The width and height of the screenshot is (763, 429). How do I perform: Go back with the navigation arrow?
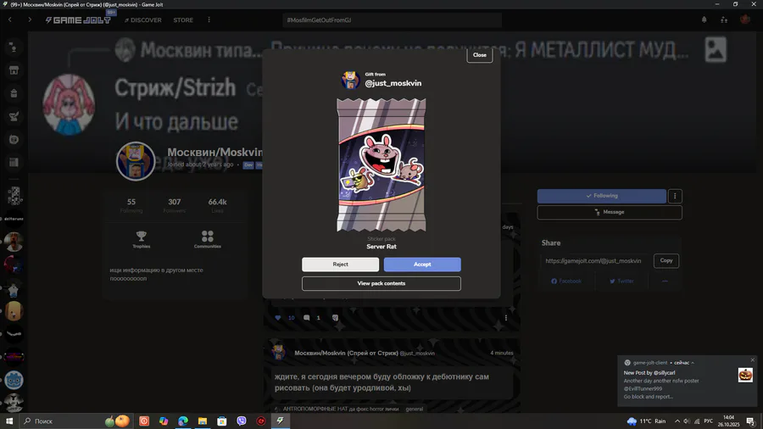[x=9, y=20]
